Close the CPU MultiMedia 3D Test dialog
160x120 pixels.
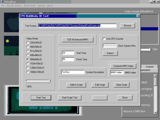pyautogui.click(x=138, y=16)
